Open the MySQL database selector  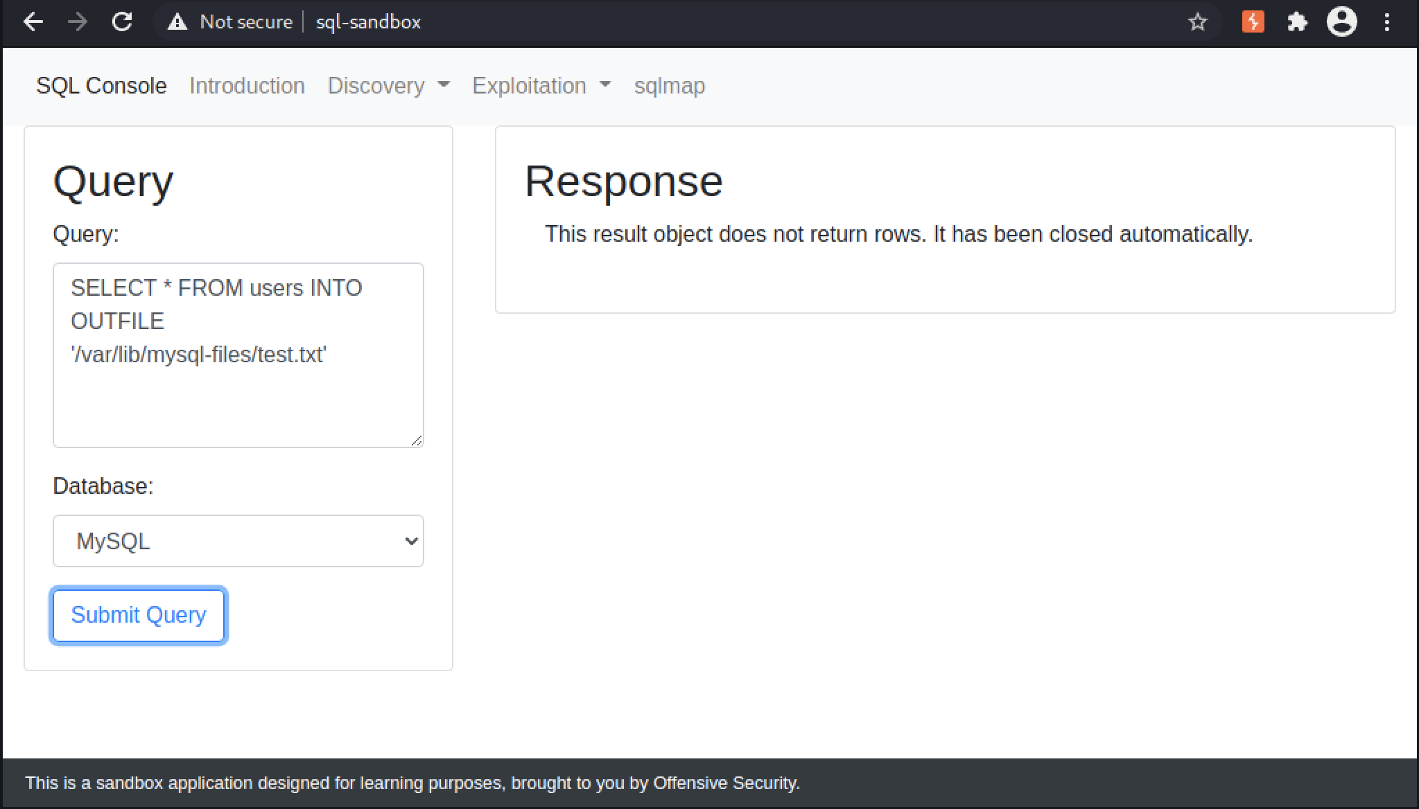(x=238, y=541)
